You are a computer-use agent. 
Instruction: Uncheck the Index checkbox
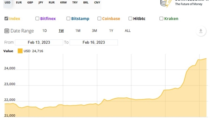[x=6, y=18]
